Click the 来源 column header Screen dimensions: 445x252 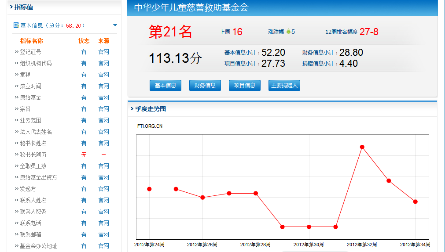click(103, 41)
